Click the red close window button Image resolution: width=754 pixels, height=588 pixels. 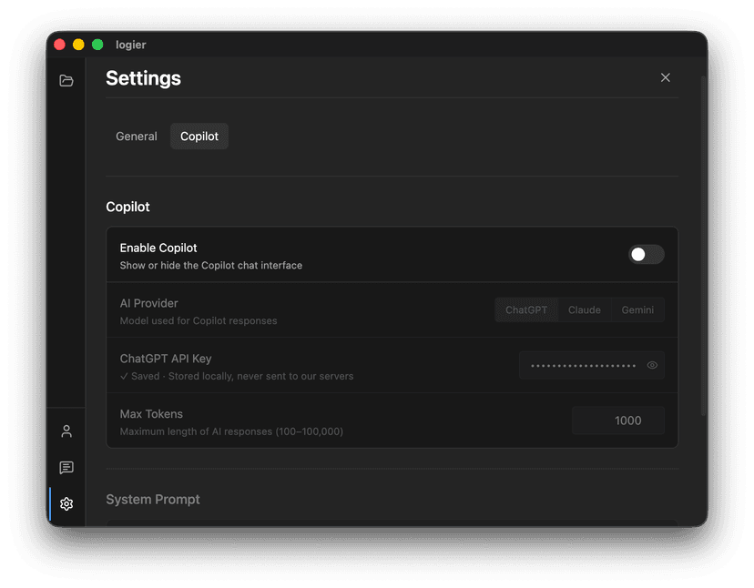[x=59, y=45]
